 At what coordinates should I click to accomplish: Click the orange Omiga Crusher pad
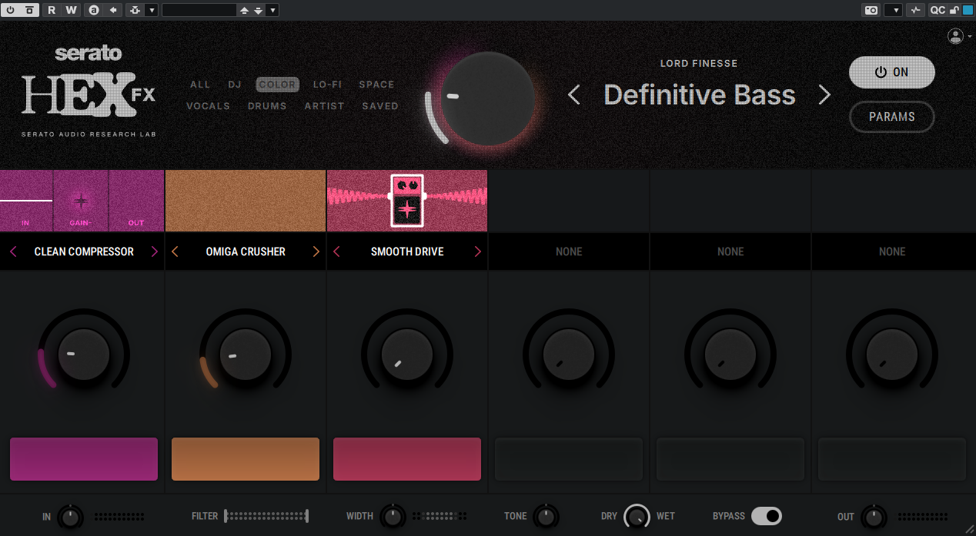click(246, 459)
